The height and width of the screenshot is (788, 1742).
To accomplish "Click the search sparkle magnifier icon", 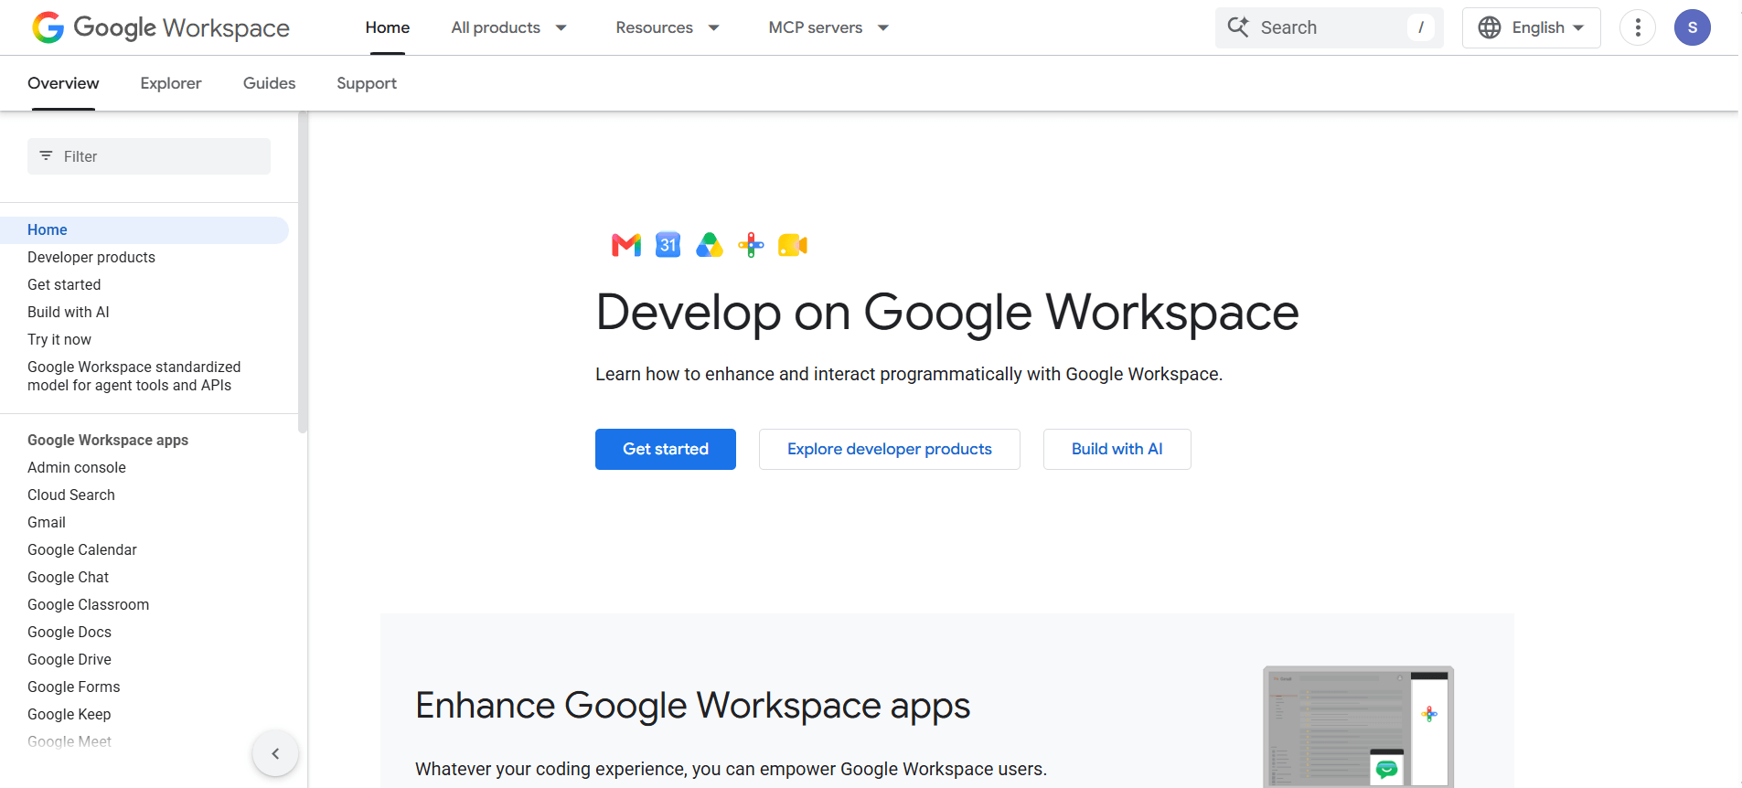I will tap(1238, 27).
